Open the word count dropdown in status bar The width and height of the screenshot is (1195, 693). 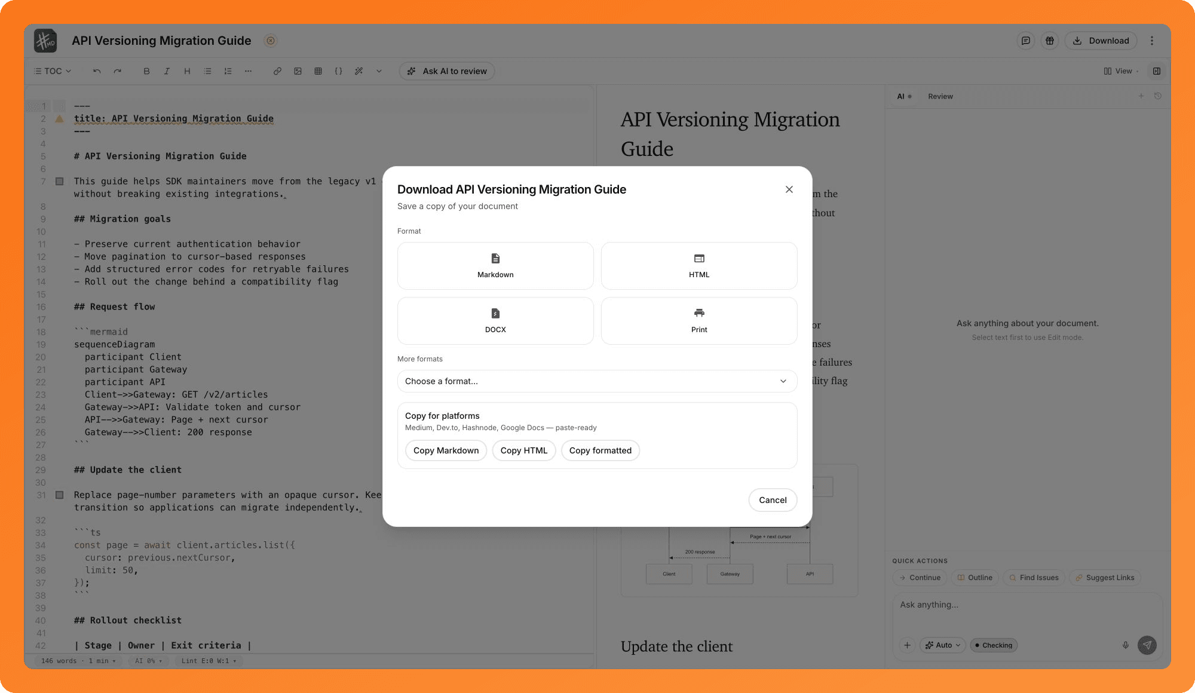point(78,661)
